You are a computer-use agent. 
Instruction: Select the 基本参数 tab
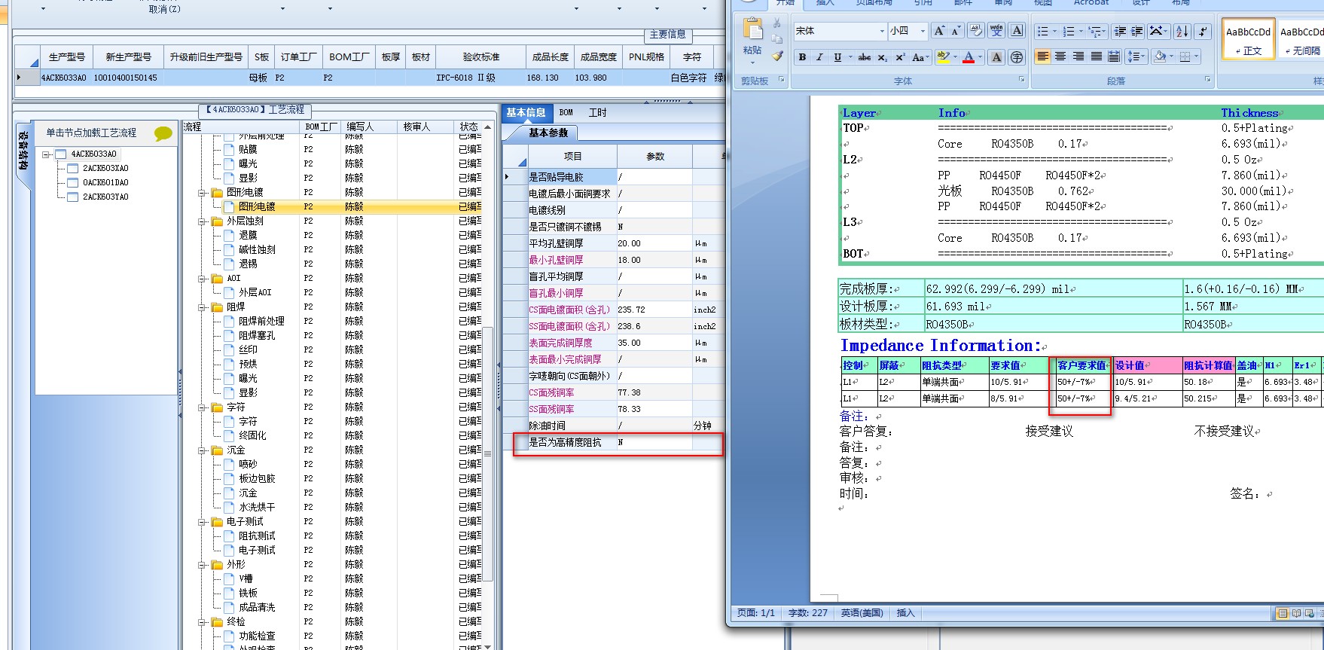(x=548, y=133)
